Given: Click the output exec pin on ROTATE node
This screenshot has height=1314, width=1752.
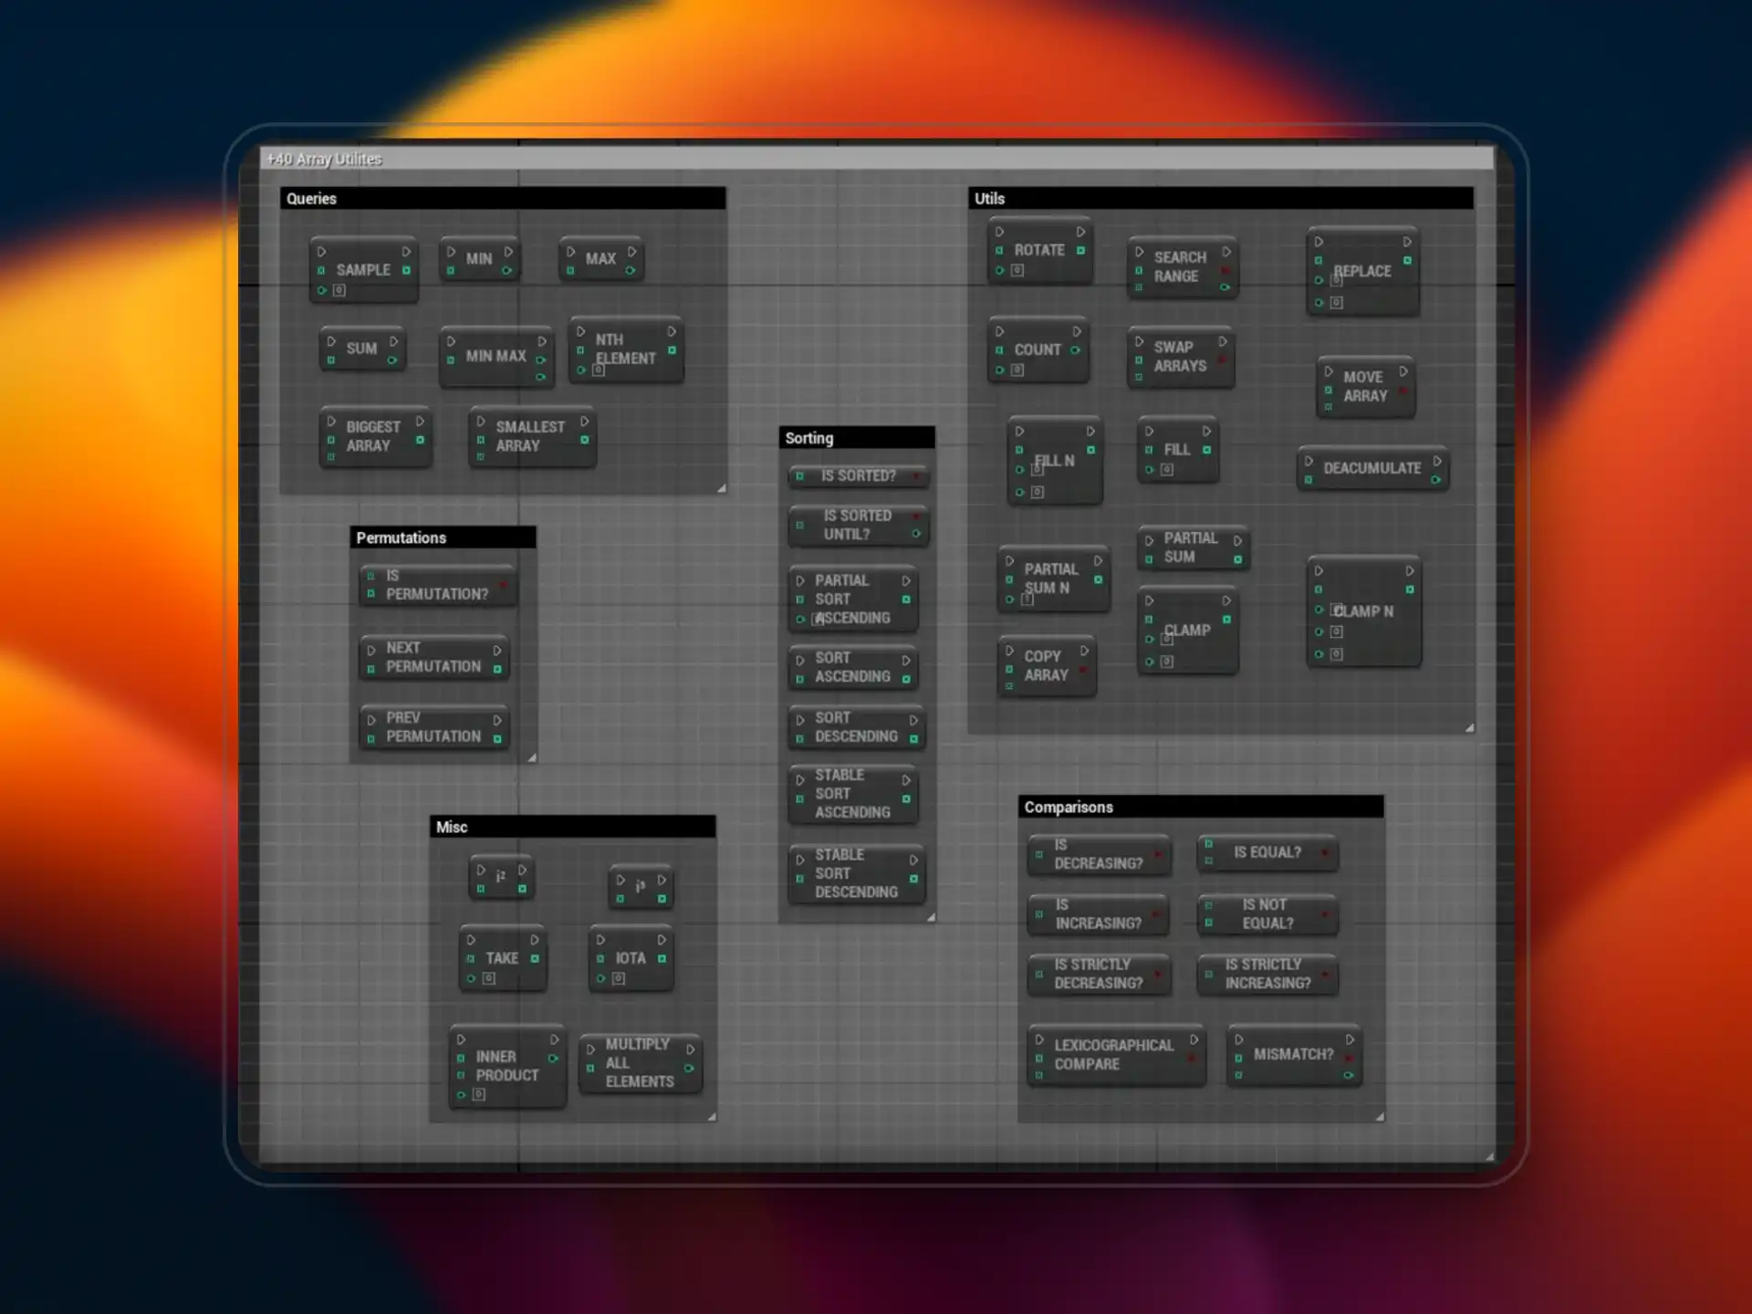Looking at the screenshot, I should click(1080, 232).
